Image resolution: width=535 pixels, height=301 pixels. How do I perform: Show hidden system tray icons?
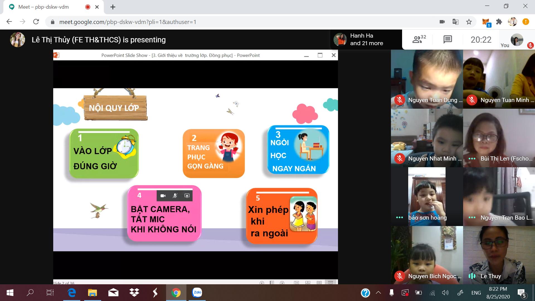(378, 293)
